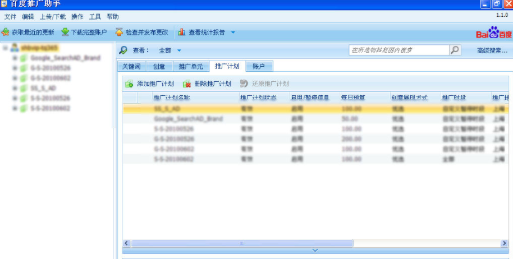Click the left arrow of the horizontal scrollbar
513x259 pixels.
126,243
